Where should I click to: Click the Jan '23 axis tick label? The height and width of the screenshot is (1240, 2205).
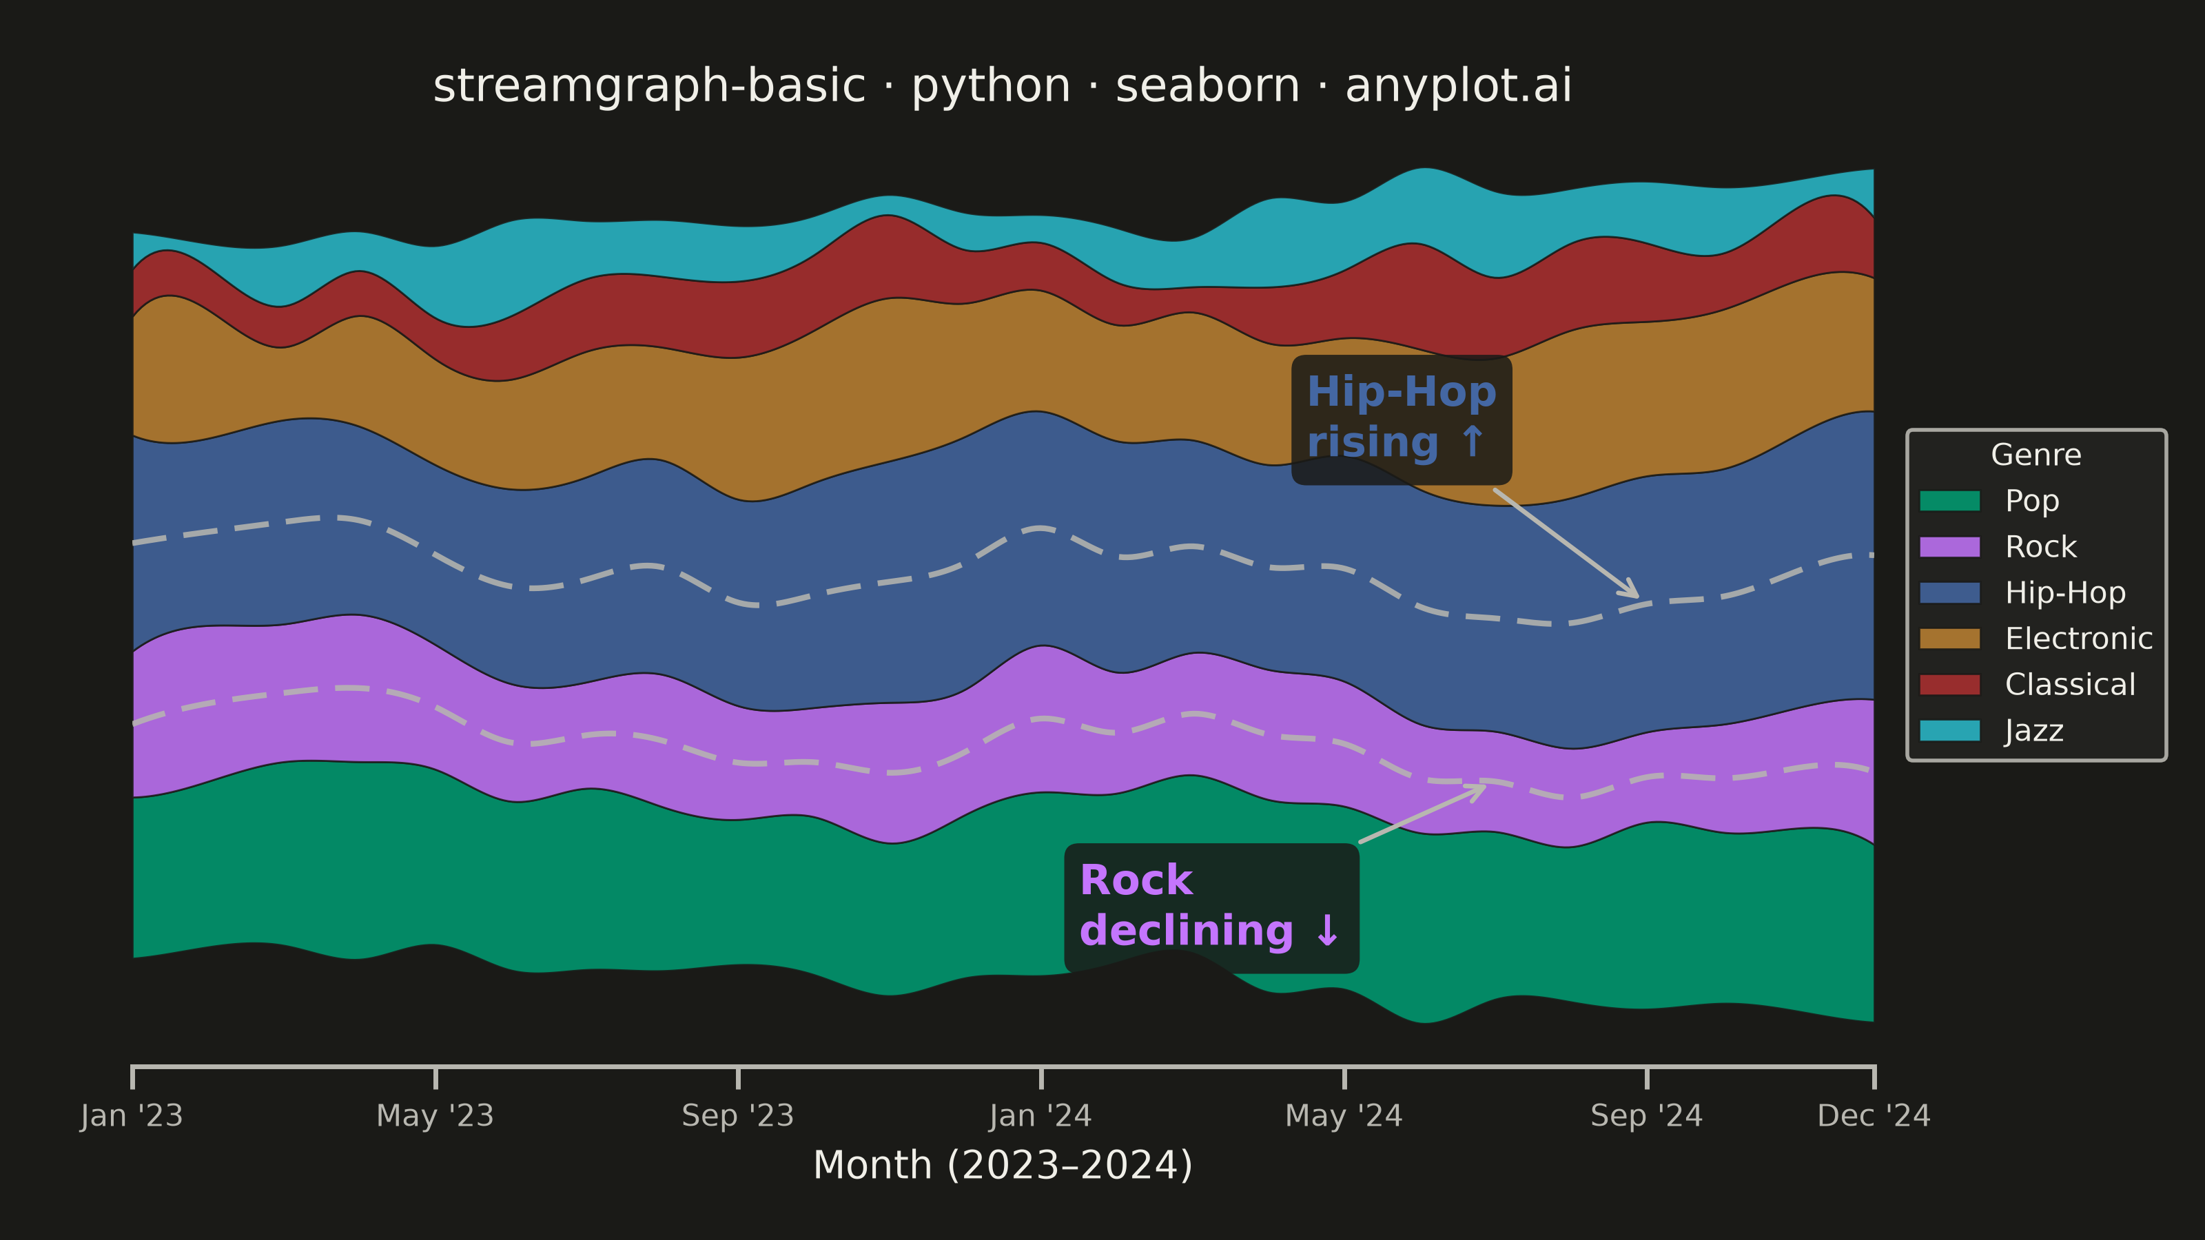click(132, 1116)
